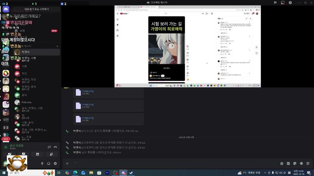Toggle headphone deafen in user panel
Viewport: 314px width, 176px height.
(49, 164)
